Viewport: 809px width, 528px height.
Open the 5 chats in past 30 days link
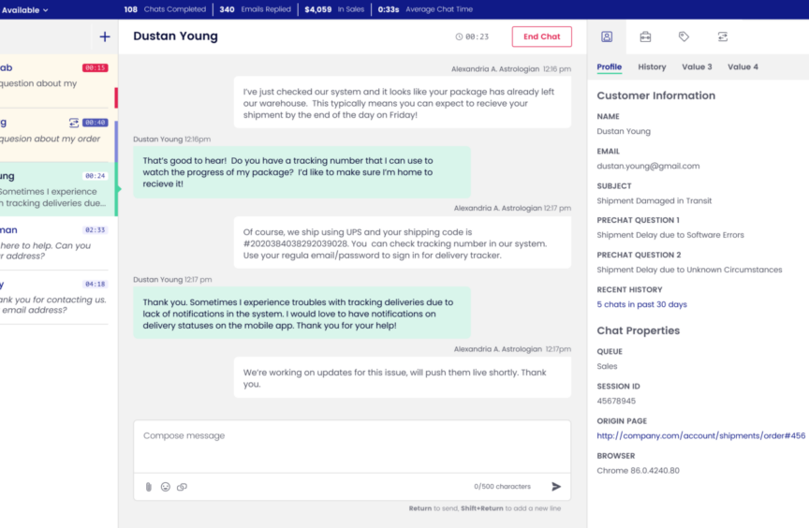(x=641, y=304)
